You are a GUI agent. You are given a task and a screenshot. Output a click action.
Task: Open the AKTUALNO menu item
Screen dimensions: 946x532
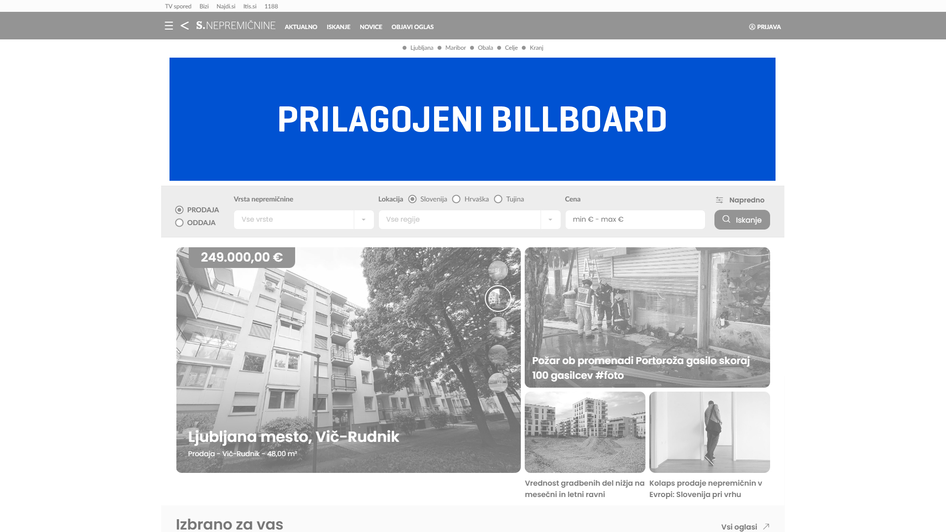tap(301, 27)
